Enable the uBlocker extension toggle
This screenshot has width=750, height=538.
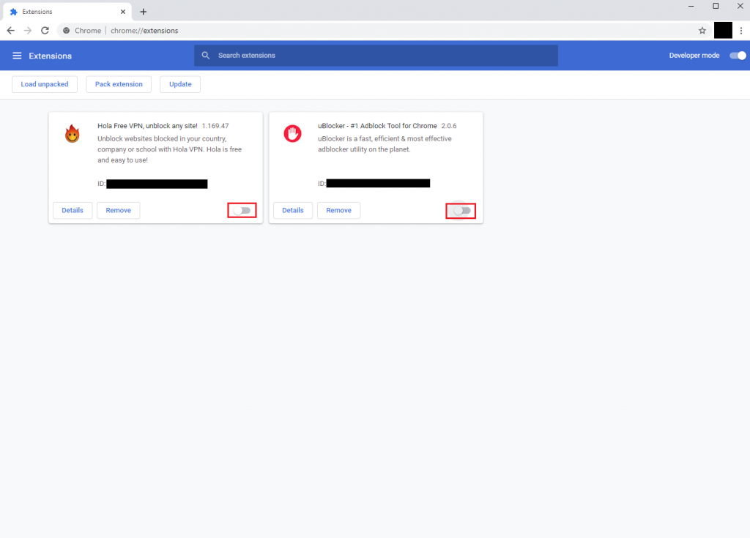click(x=461, y=211)
